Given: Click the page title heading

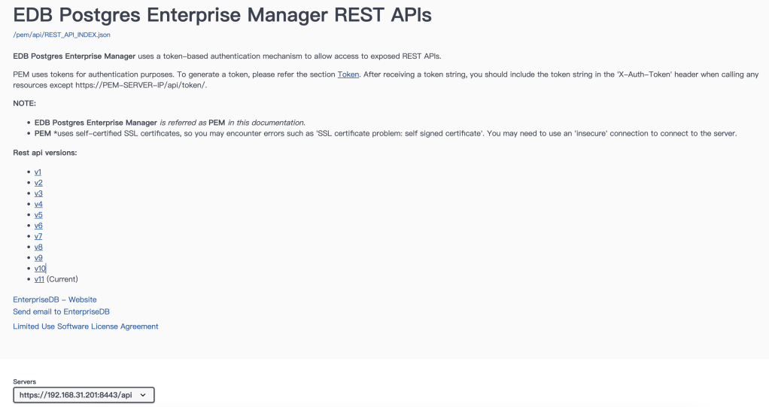Looking at the screenshot, I should (x=222, y=15).
